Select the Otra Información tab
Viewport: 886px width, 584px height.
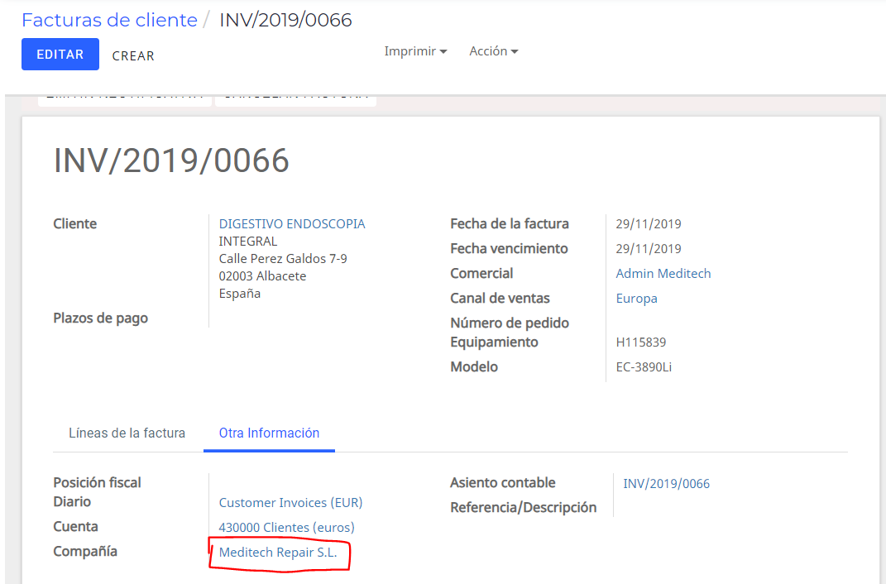tap(269, 433)
